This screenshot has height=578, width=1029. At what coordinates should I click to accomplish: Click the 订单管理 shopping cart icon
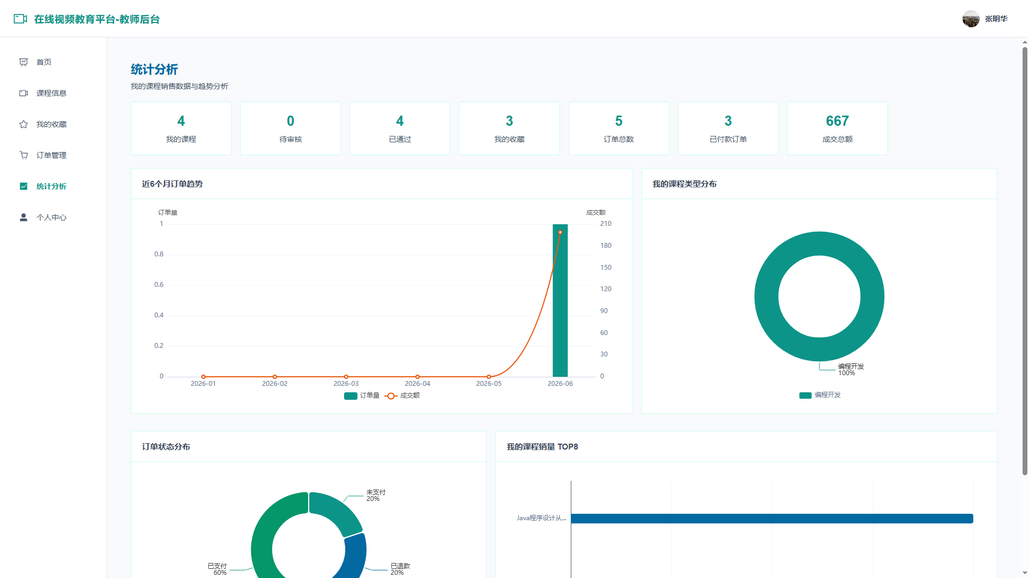click(x=24, y=155)
